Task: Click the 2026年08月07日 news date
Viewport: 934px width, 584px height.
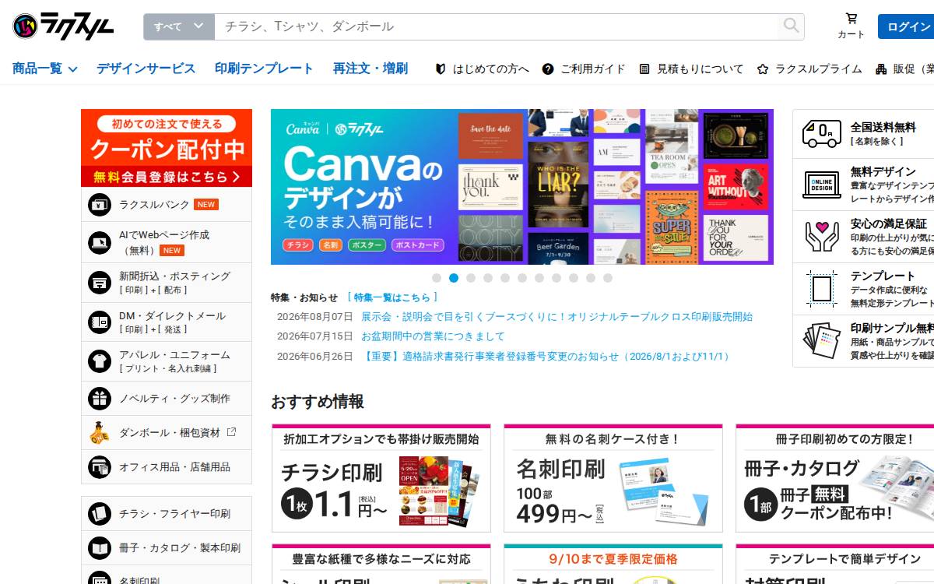Action: (315, 317)
